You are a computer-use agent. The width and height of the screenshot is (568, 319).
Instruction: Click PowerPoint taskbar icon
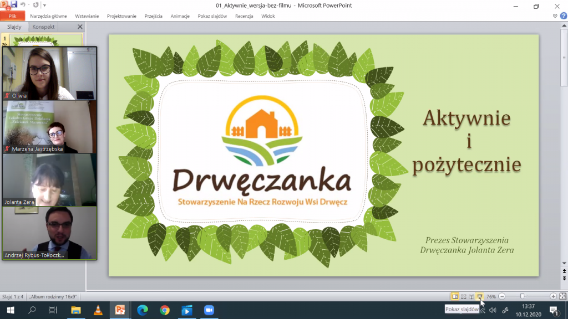[120, 310]
